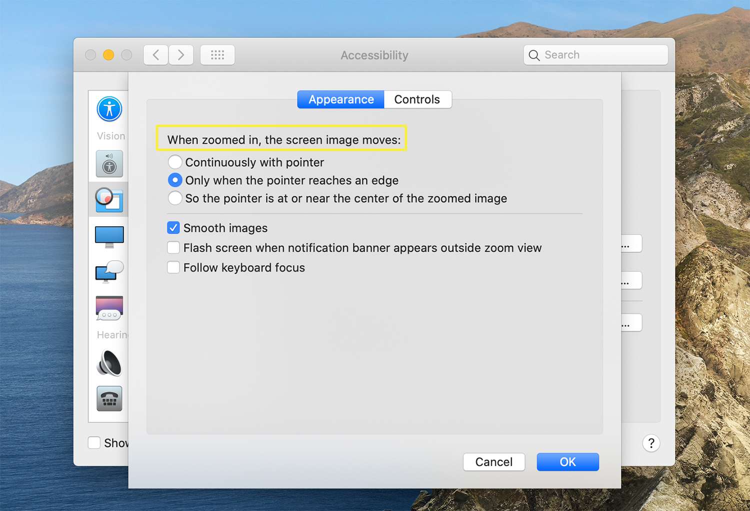The height and width of the screenshot is (511, 750).
Task: Open the Display monitor icon in sidebar
Action: pyautogui.click(x=109, y=236)
